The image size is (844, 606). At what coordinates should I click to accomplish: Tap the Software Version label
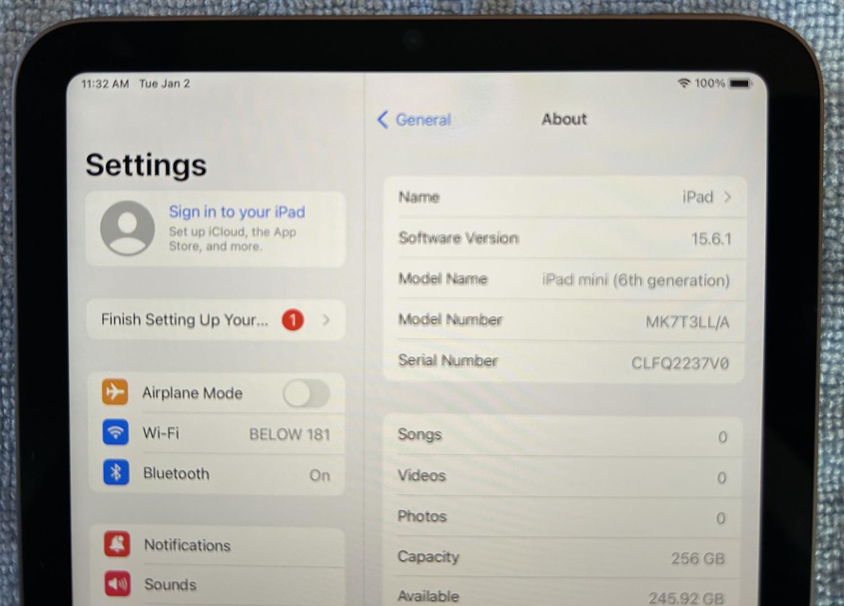pyautogui.click(x=458, y=238)
